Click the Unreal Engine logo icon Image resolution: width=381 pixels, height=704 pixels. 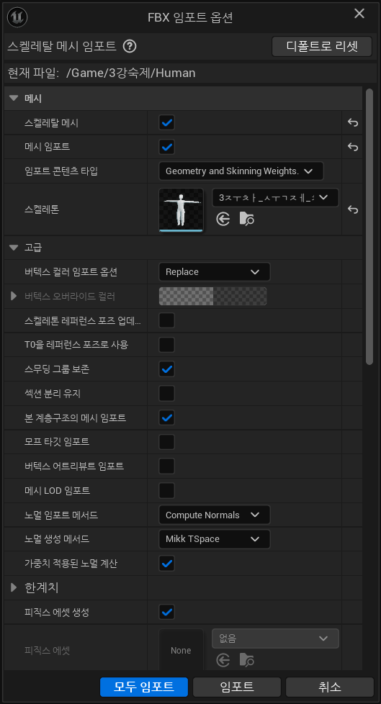(17, 17)
